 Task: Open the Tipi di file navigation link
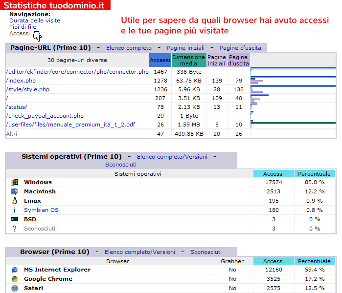(x=23, y=27)
